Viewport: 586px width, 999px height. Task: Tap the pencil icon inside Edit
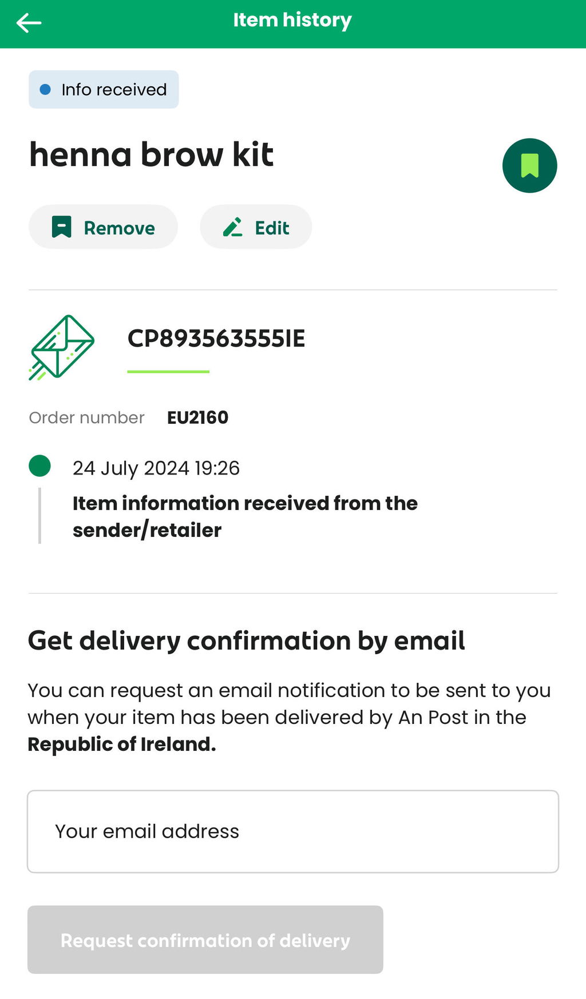click(233, 227)
